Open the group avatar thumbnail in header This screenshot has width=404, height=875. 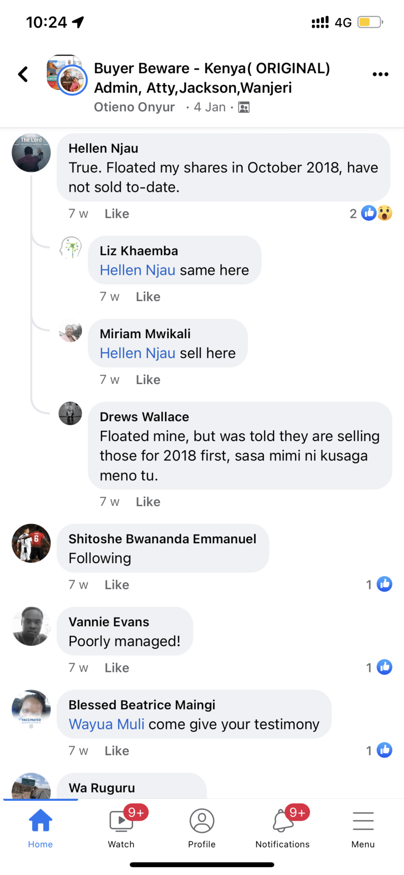point(66,75)
